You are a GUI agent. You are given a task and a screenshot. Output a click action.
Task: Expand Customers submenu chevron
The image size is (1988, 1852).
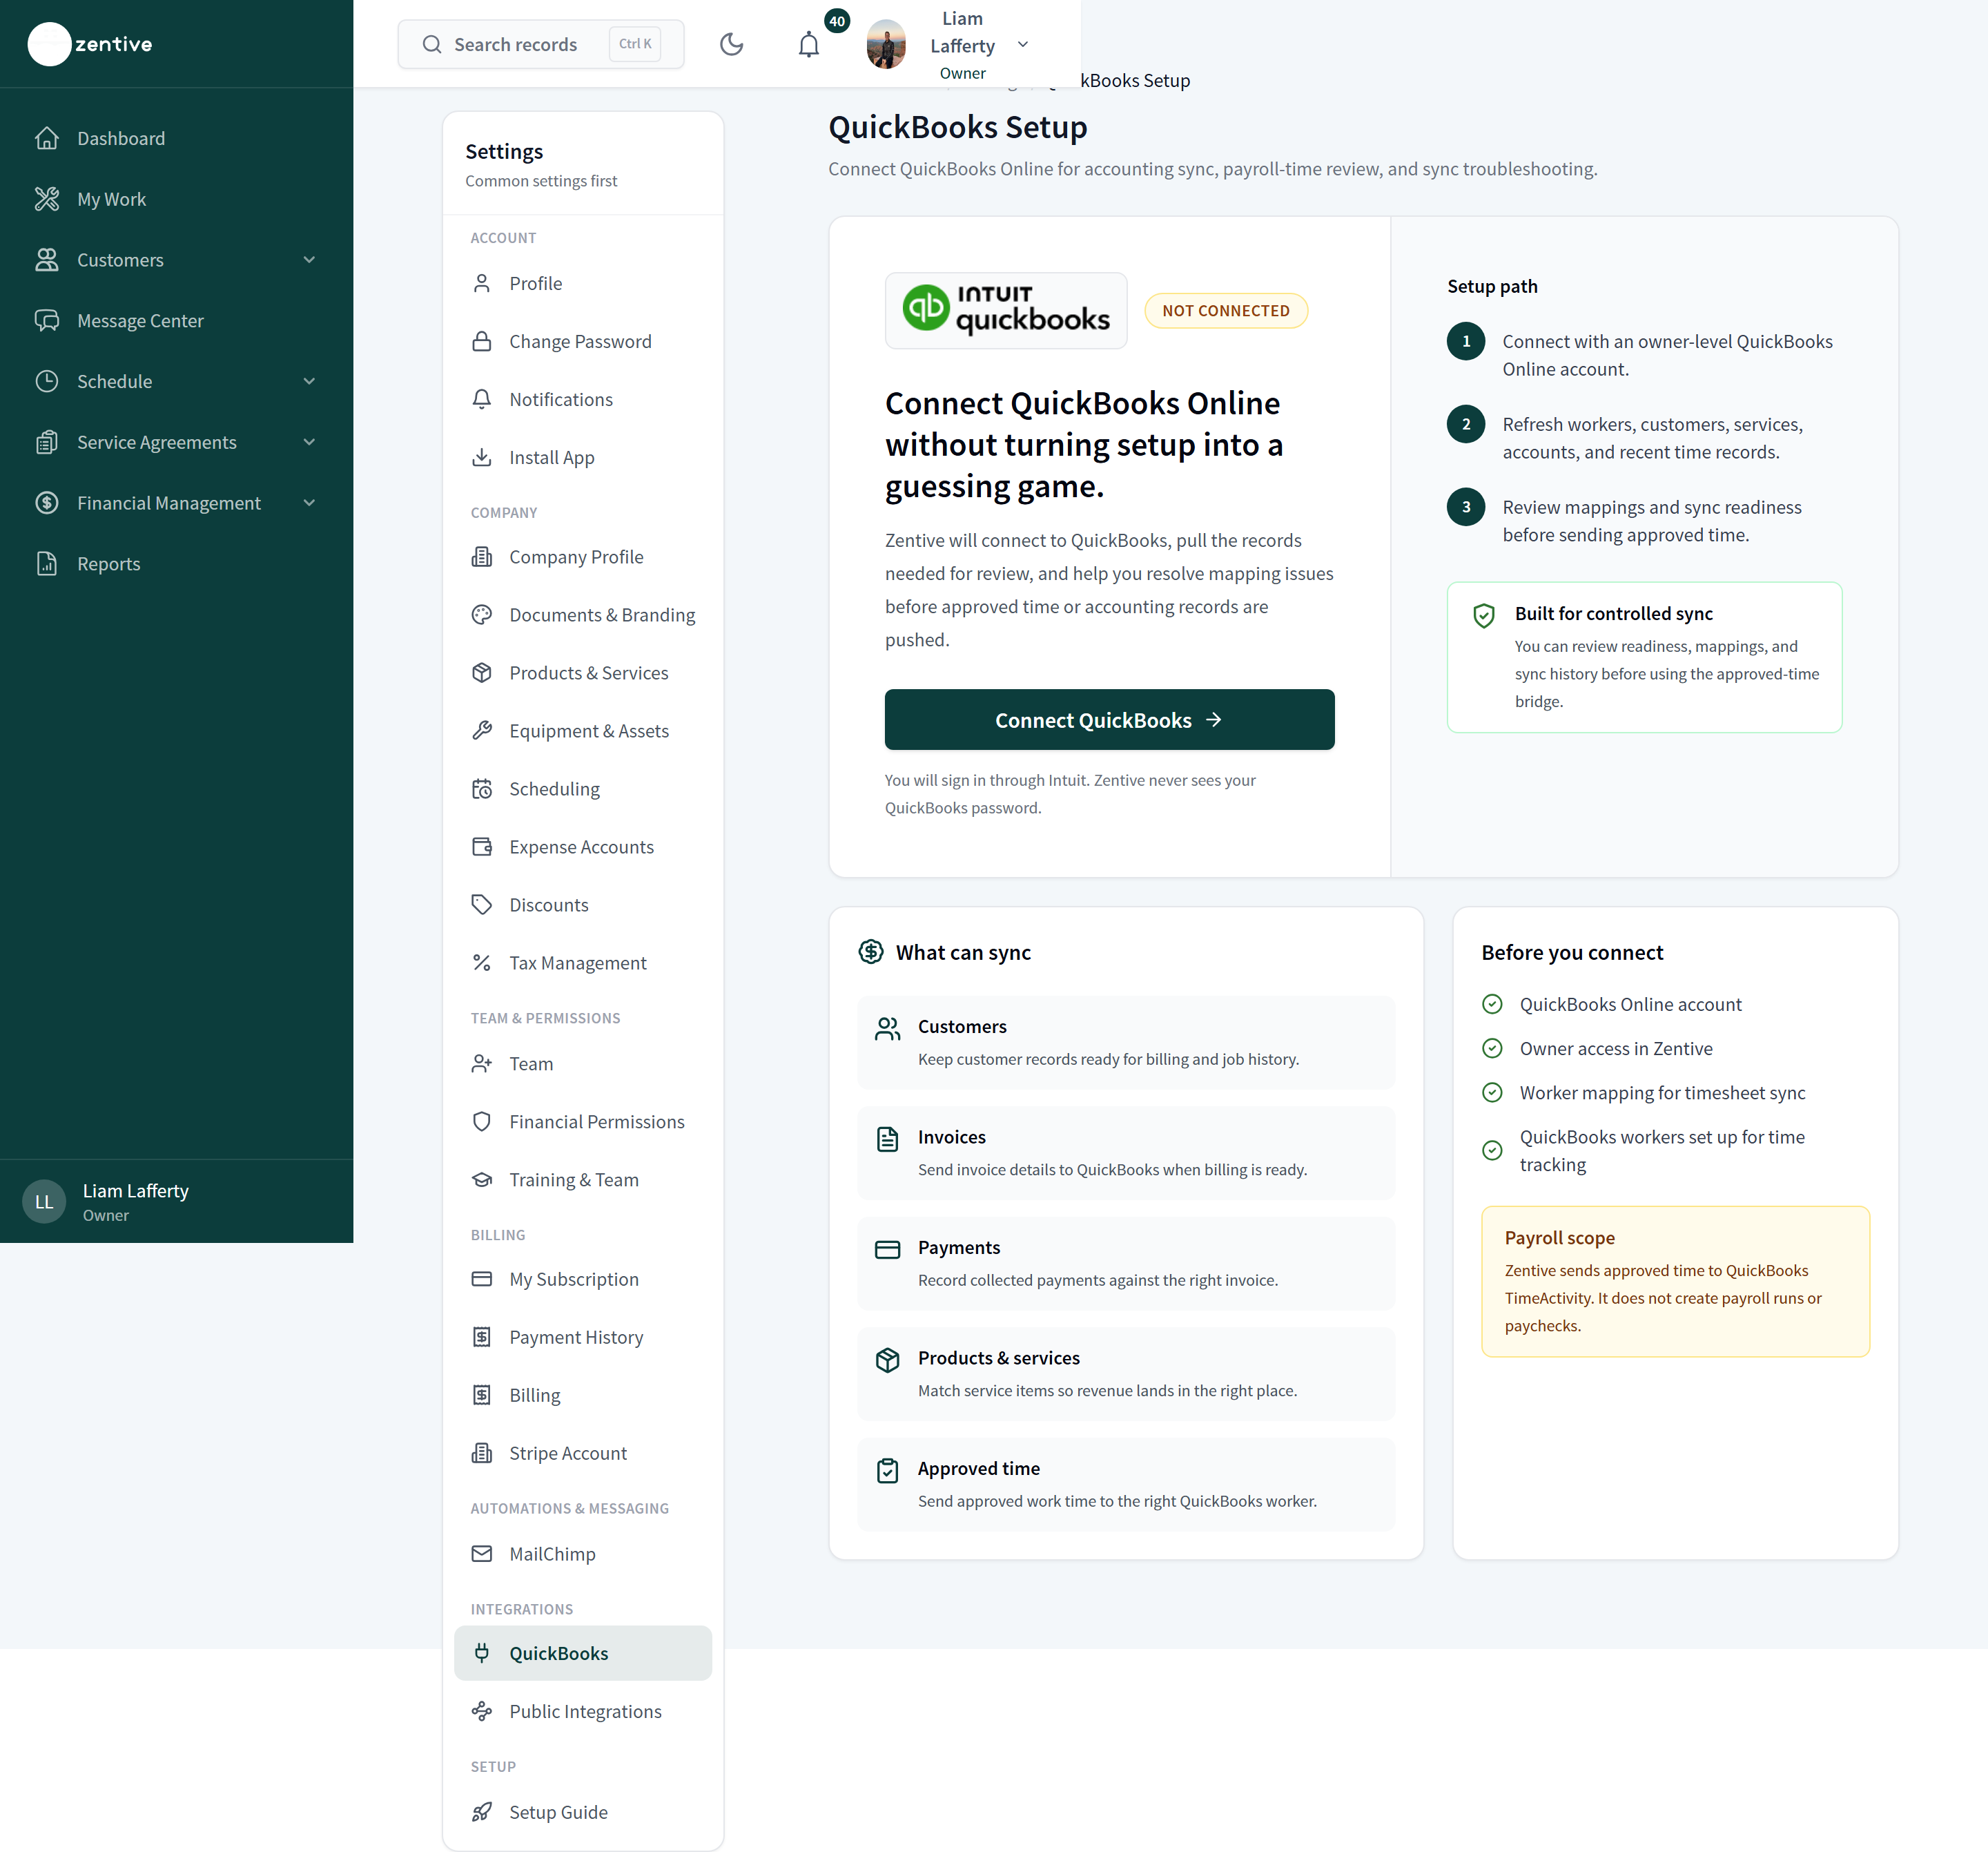tap(309, 260)
